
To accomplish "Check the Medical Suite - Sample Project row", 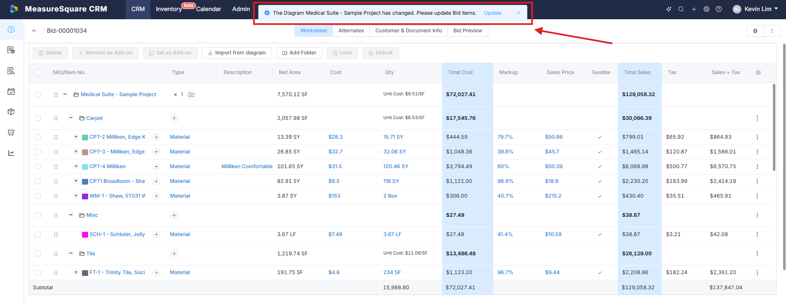I will 38,95.
